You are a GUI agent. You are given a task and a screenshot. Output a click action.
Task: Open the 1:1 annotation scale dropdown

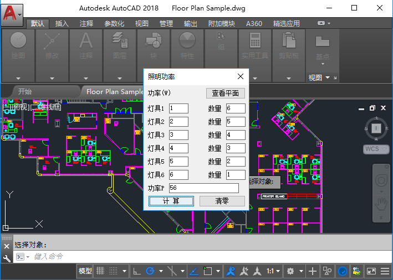point(273,271)
